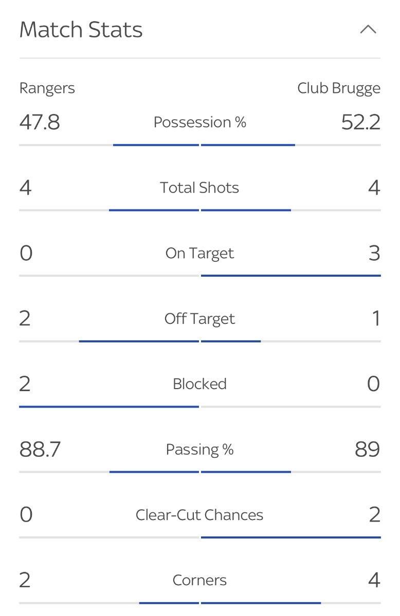Click the Clear-Cut Chances label
This screenshot has width=400, height=616.
point(199,515)
